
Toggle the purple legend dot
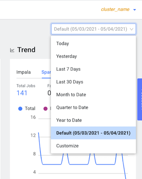[45, 109]
